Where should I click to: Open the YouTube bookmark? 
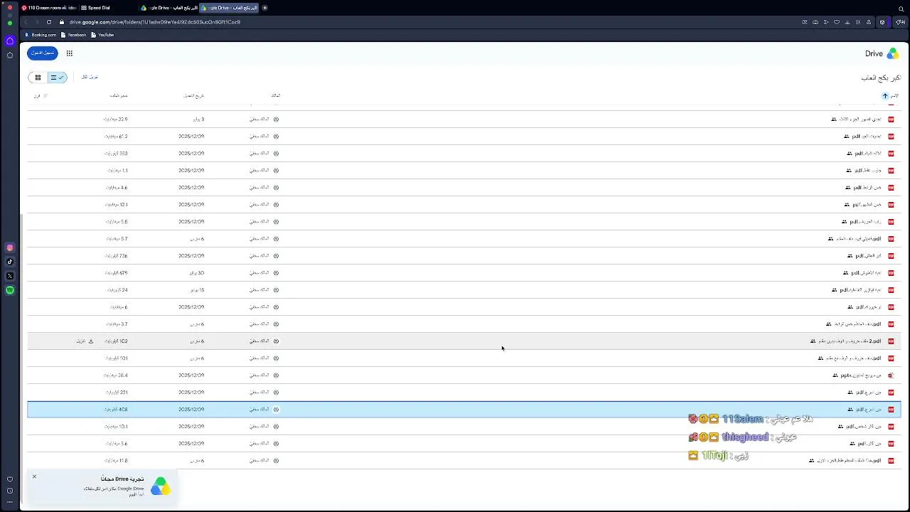pos(102,35)
